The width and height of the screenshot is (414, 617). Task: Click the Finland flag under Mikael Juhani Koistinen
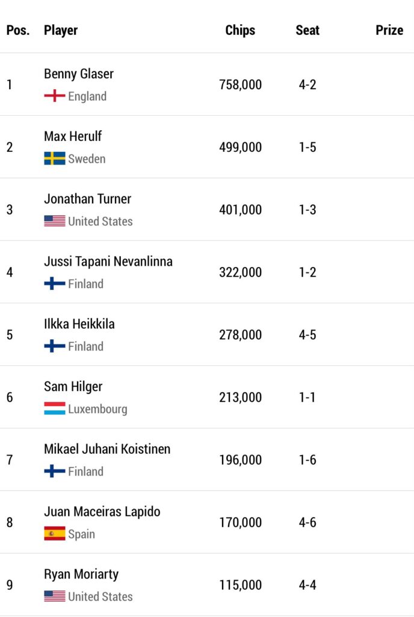(55, 471)
